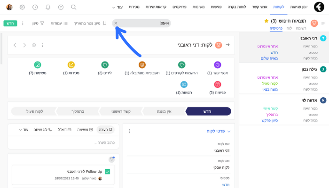Click manager link סיוון פרקש
Viewport: 329px width, 188px height.
270,120
